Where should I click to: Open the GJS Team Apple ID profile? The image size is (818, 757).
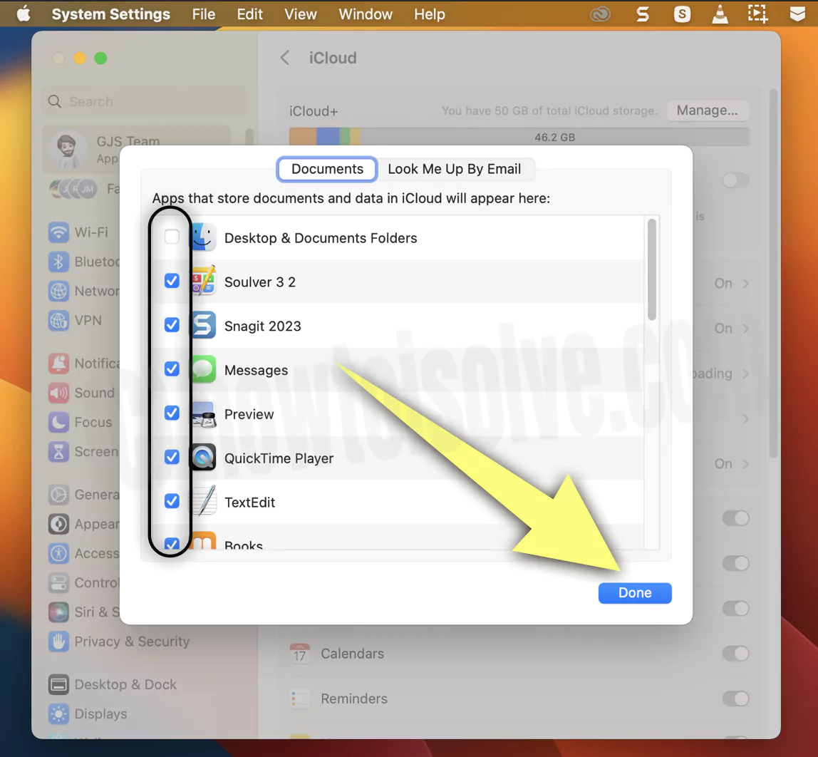(137, 149)
